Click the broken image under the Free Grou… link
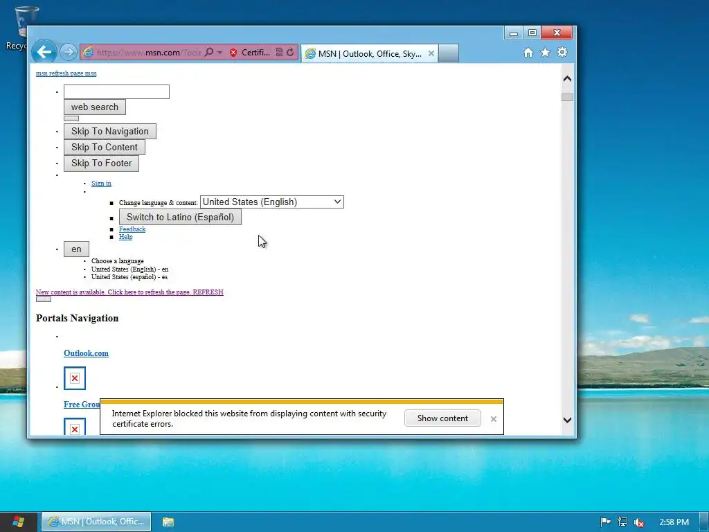The width and height of the screenshot is (709, 532). [x=75, y=427]
